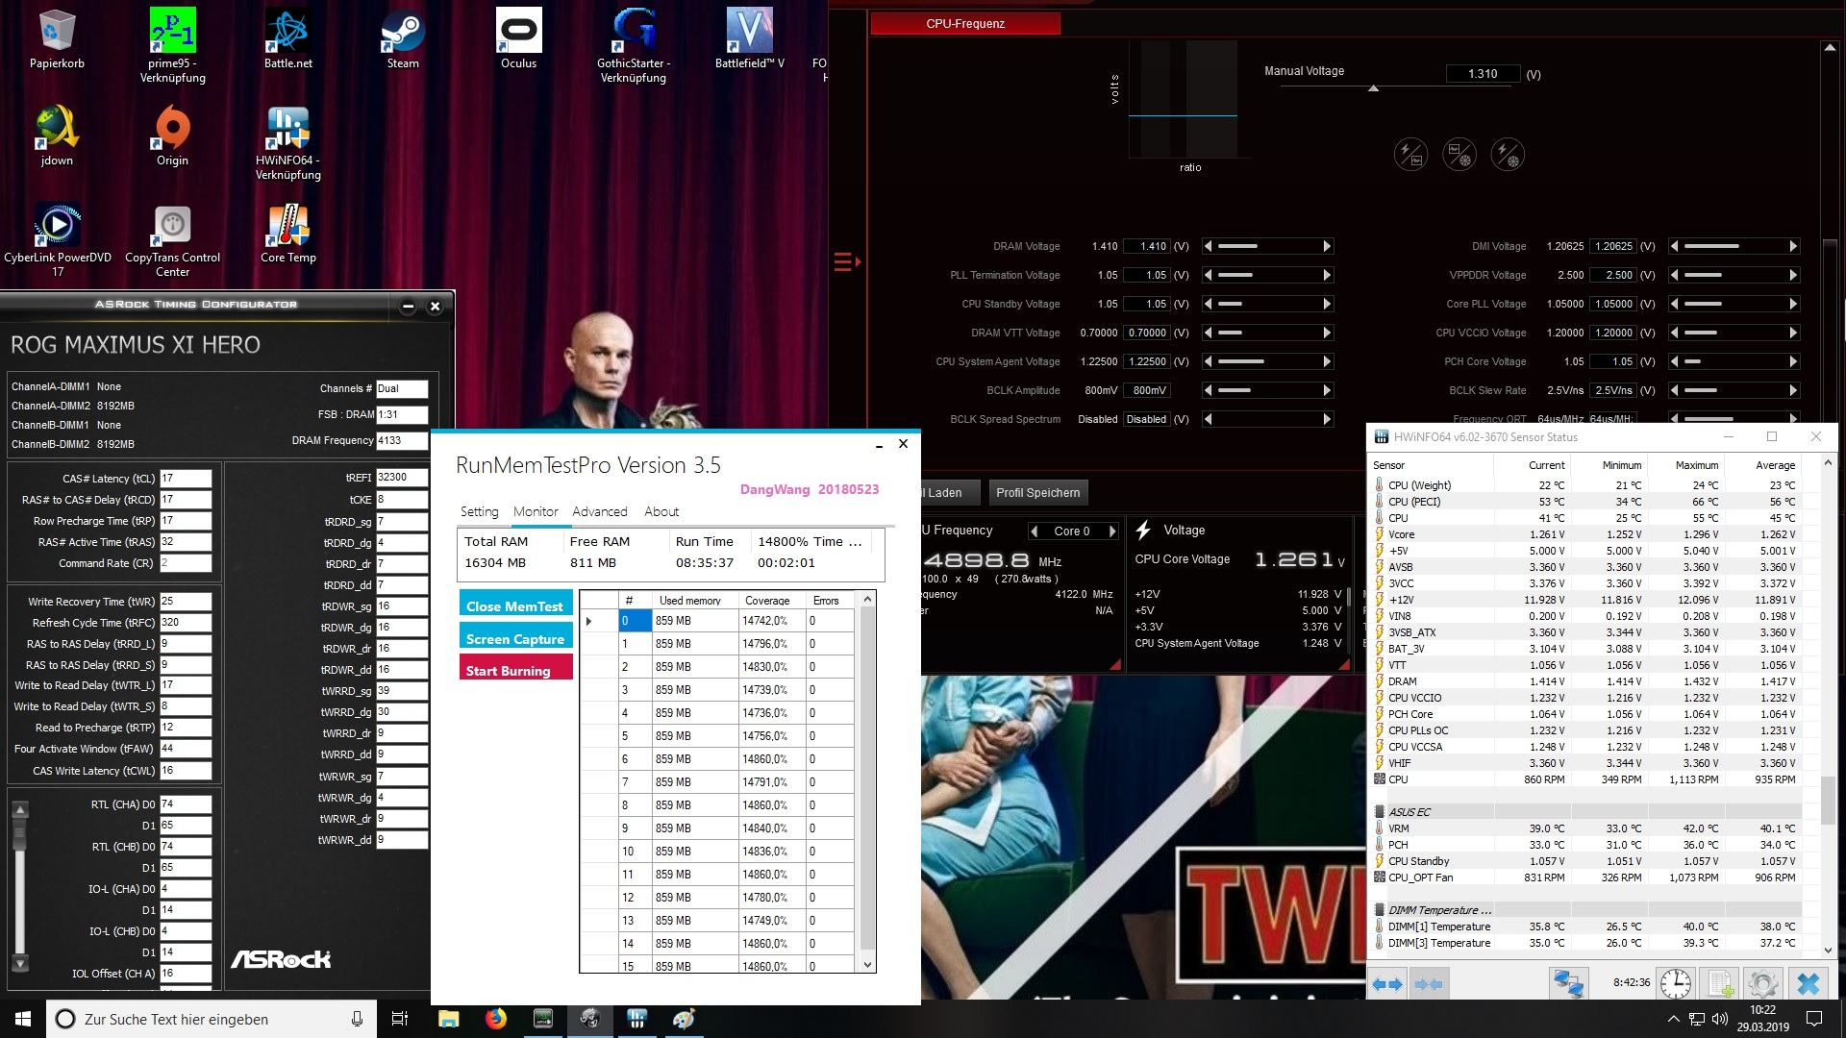
Task: Open the Windows notification center
Action: [x=1814, y=1019]
